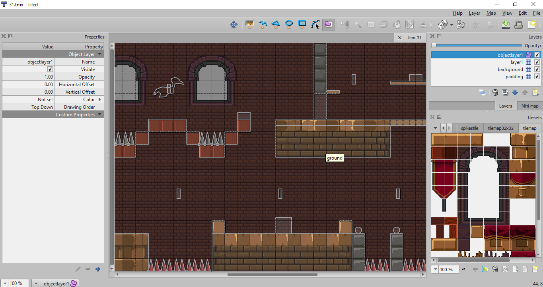This screenshot has height=287, width=543.
Task: Move selected layer down with blue arrow
Action: pos(515,92)
